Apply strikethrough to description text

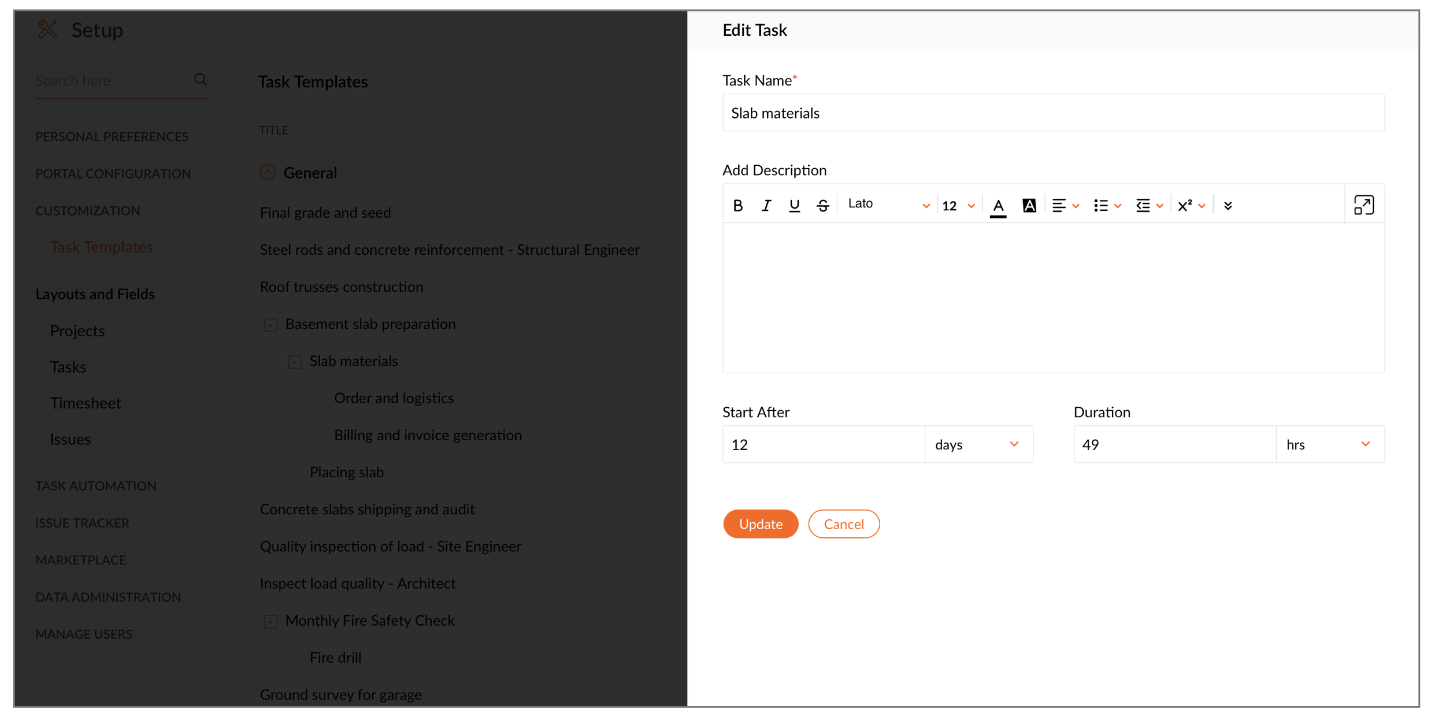tap(822, 206)
